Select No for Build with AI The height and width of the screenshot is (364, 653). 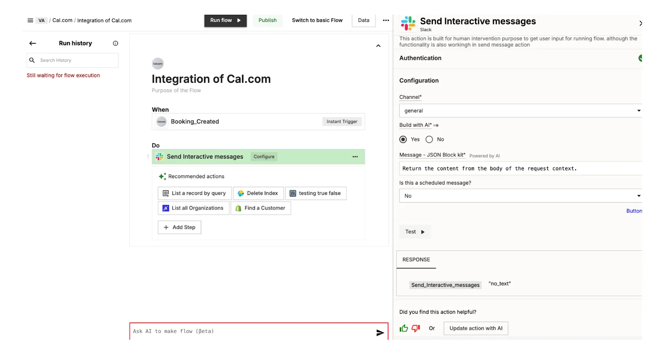point(429,139)
